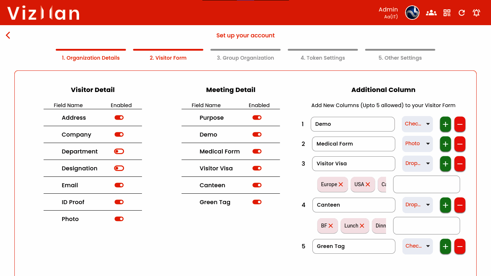This screenshot has width=491, height=276.
Task: Open type dropdown for Medical Form column
Action: coord(417,144)
